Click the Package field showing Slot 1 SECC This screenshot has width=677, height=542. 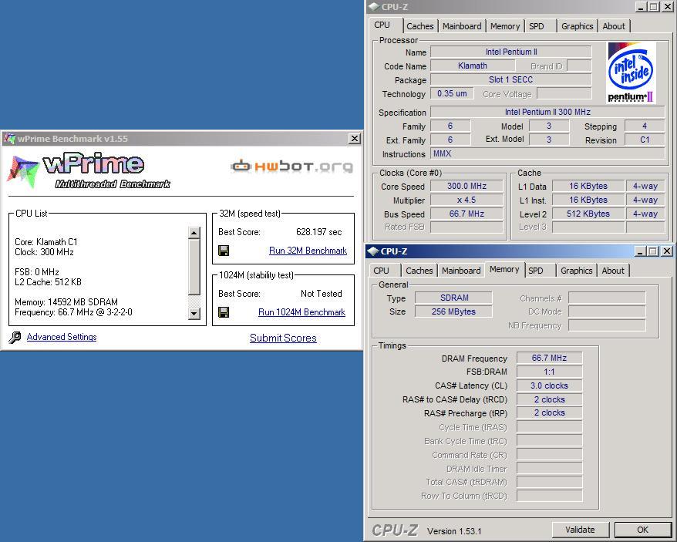510,79
